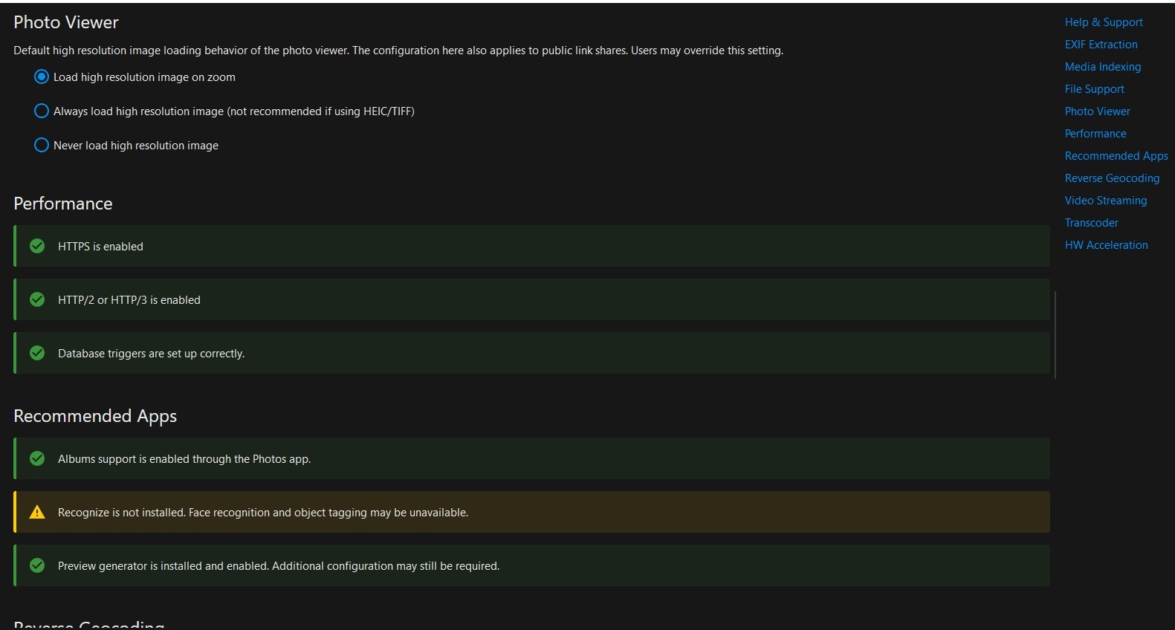This screenshot has width=1175, height=630.
Task: Open Reverse Geocoding section link
Action: pyautogui.click(x=1112, y=178)
